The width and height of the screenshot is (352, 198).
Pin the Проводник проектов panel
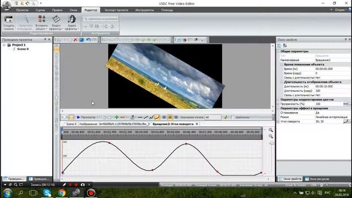[45, 39]
